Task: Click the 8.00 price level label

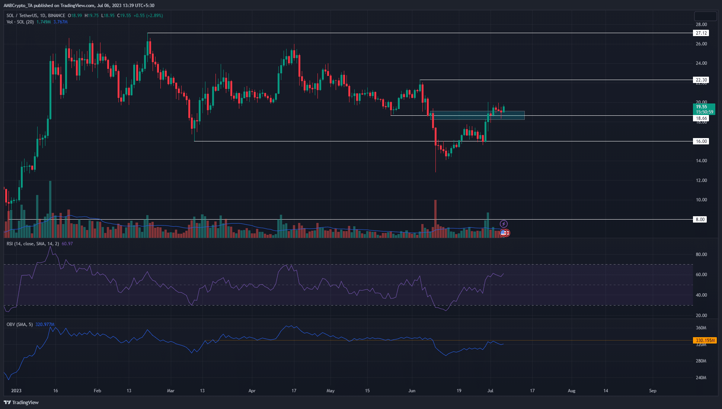Action: (x=700, y=220)
